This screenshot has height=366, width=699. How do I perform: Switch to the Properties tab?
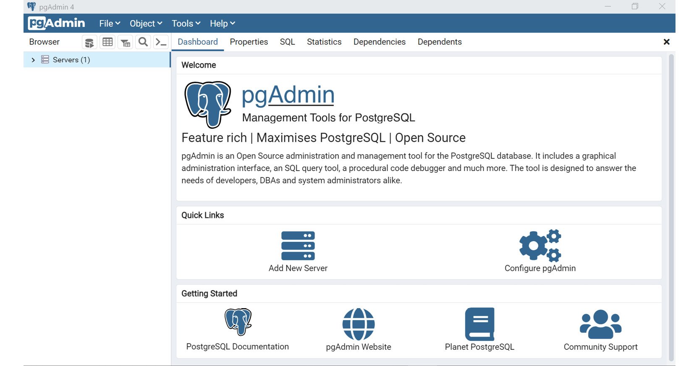[x=249, y=42]
